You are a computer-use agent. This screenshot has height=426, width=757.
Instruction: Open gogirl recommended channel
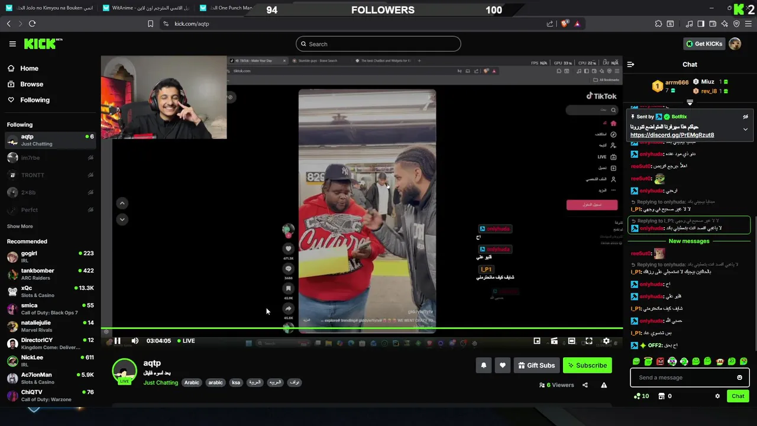click(x=50, y=256)
